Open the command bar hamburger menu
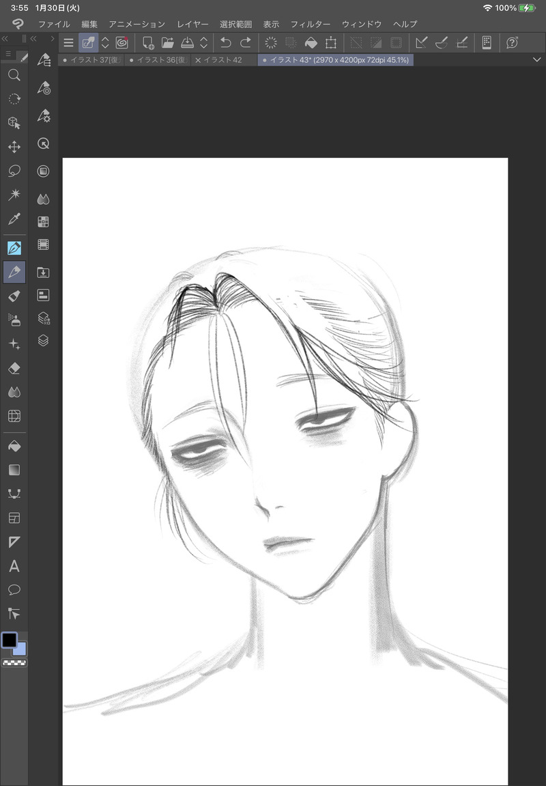 [x=69, y=42]
